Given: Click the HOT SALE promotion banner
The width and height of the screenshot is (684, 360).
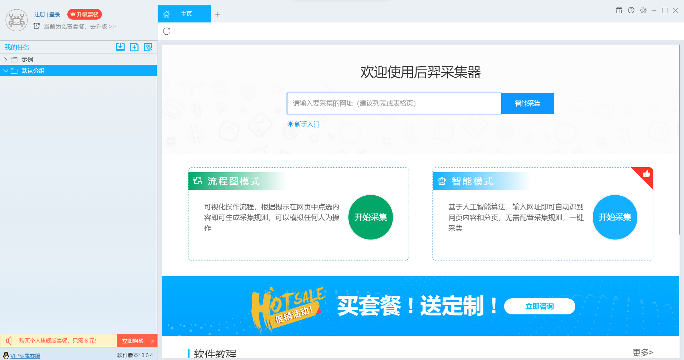Looking at the screenshot, I should pyautogui.click(x=420, y=306).
